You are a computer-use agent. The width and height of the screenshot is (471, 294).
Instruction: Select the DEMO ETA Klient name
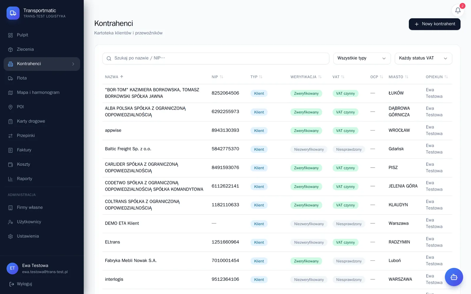click(122, 223)
